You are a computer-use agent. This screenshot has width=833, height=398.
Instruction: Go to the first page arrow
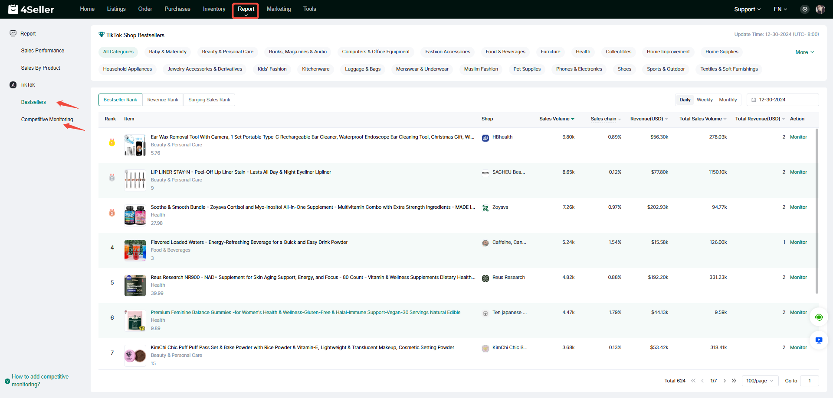tap(693, 381)
